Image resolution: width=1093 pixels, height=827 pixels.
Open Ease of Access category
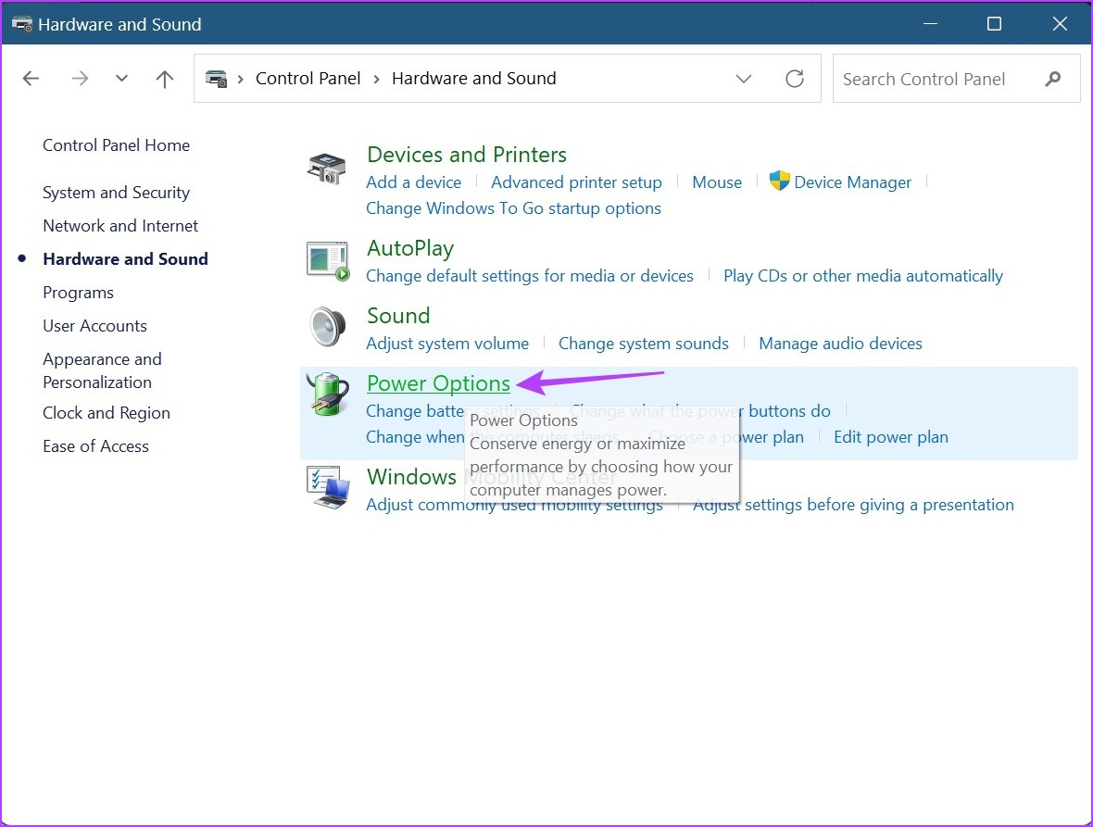[96, 445]
